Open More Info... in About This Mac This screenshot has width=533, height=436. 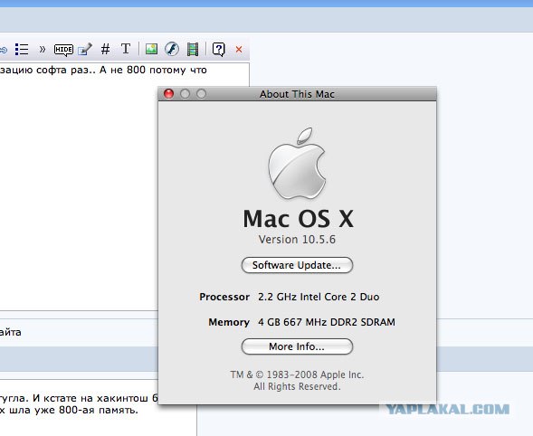(x=297, y=346)
